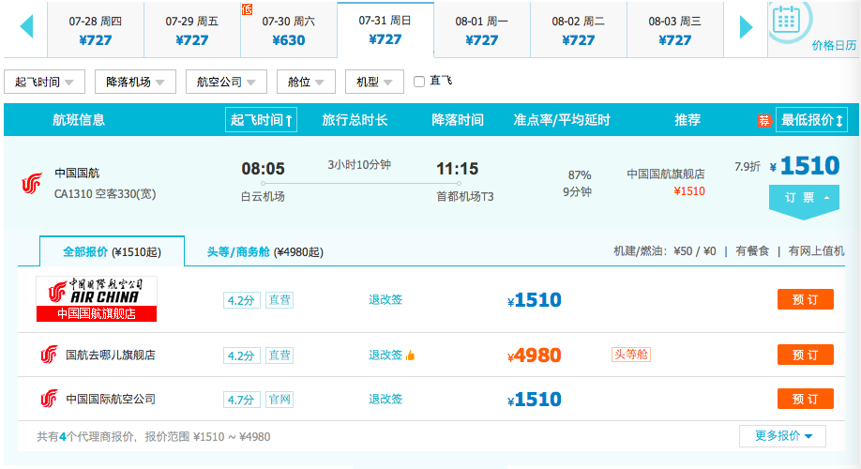Click the 有网上值机 online check-in text
This screenshot has width=861, height=469.
(x=817, y=251)
